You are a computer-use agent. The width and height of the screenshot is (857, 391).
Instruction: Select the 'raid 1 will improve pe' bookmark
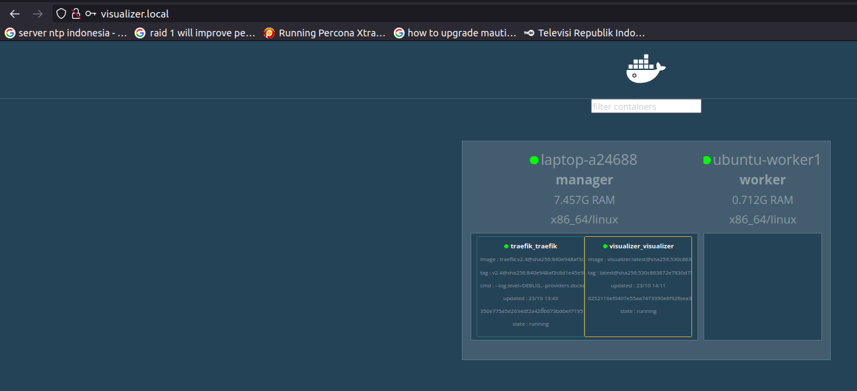[x=195, y=32]
